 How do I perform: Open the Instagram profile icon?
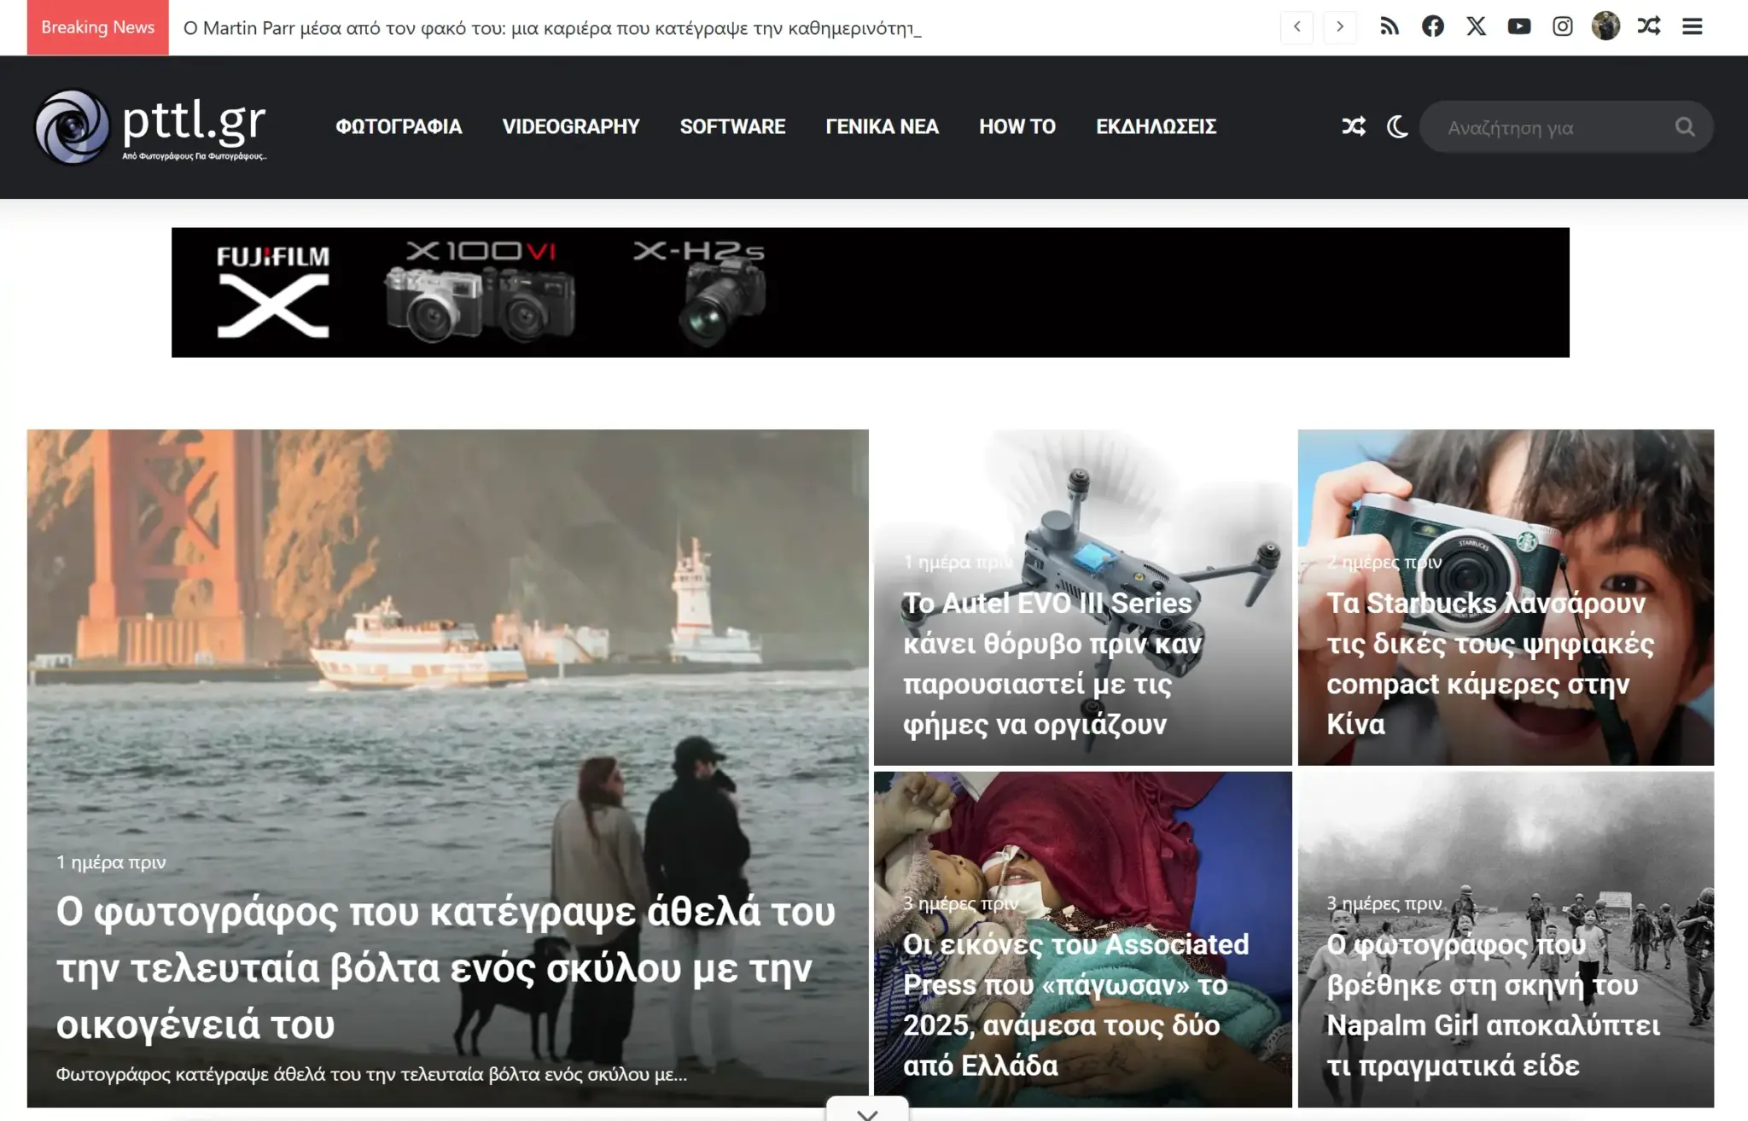[1562, 26]
